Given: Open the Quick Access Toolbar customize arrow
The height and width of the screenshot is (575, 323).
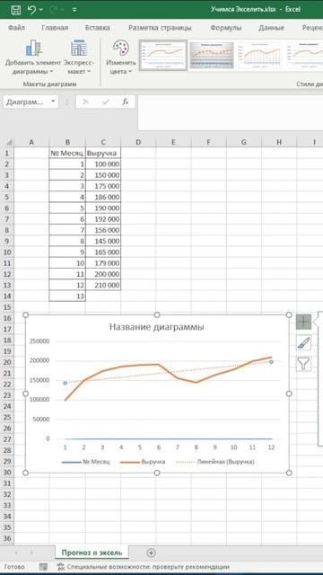Looking at the screenshot, I should pyautogui.click(x=74, y=10).
